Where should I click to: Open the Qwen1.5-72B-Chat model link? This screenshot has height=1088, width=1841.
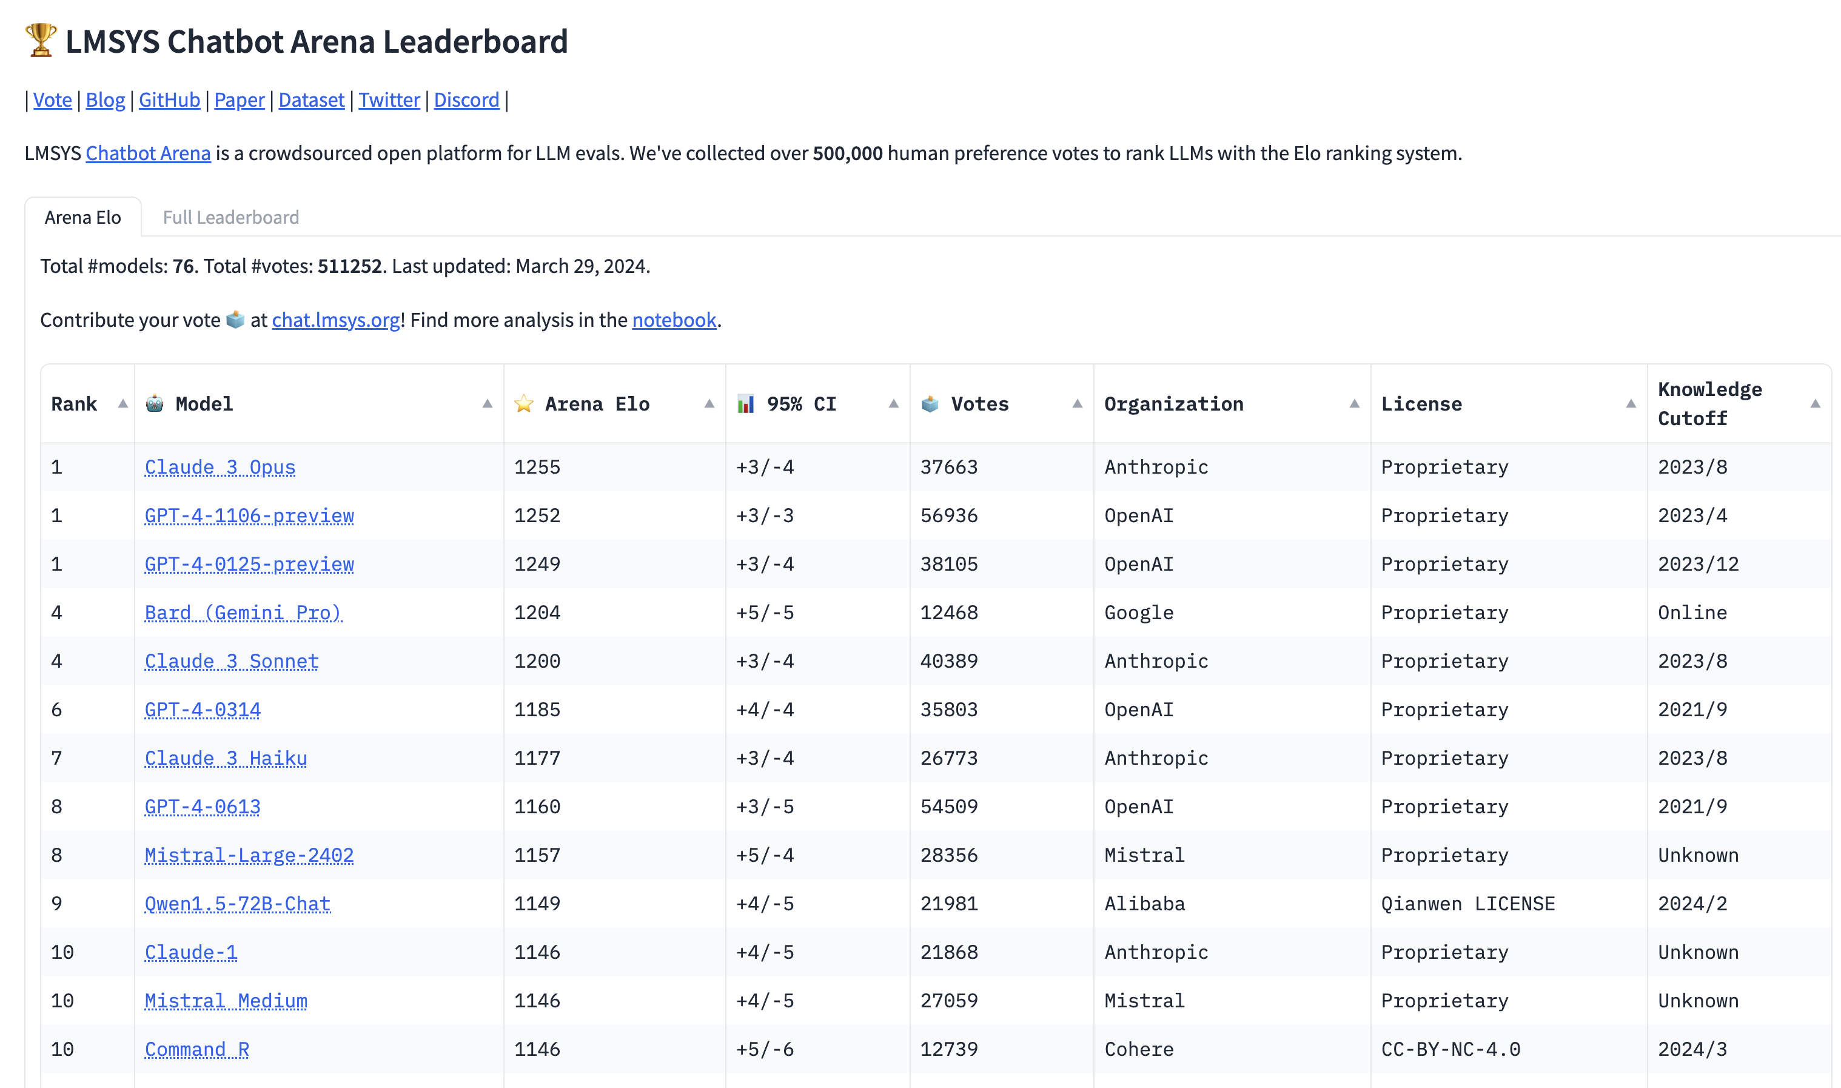pos(238,903)
